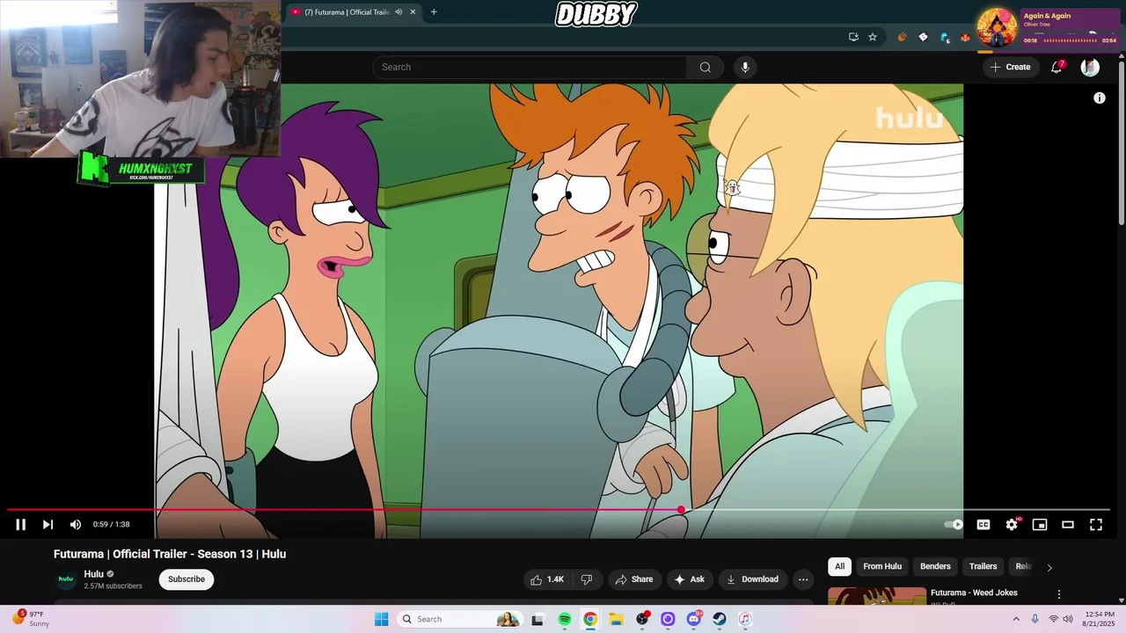Image resolution: width=1126 pixels, height=633 pixels.
Task: Click the search magnifier button
Action: point(706,67)
